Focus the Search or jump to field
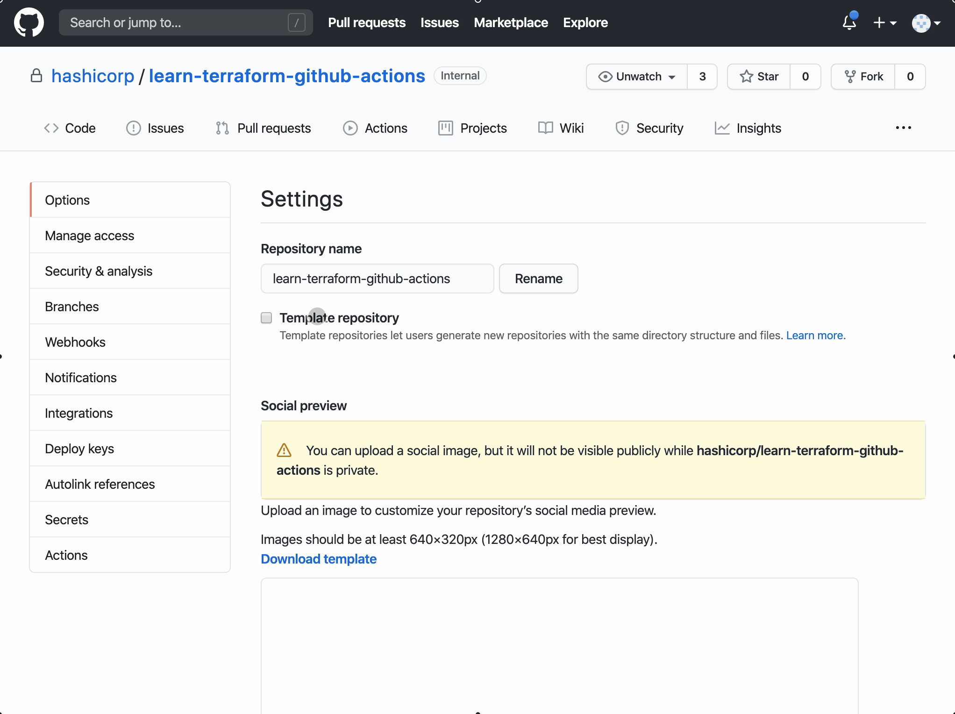Screen dimensions: 955x714 186,22
